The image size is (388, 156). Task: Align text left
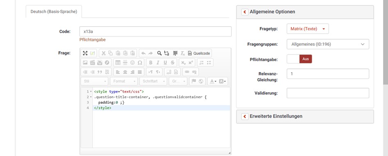coord(118,72)
